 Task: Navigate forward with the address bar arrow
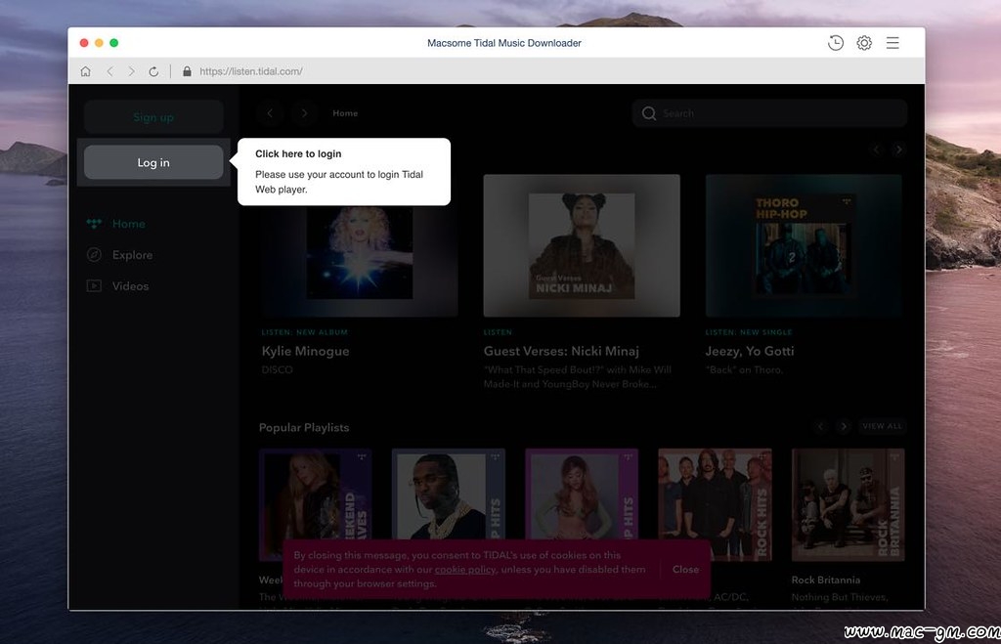coord(132,71)
